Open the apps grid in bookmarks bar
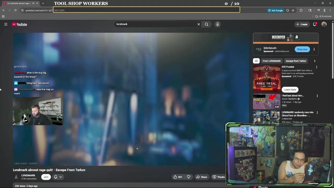Viewport: 334px width, 188px height. [x=3, y=16]
